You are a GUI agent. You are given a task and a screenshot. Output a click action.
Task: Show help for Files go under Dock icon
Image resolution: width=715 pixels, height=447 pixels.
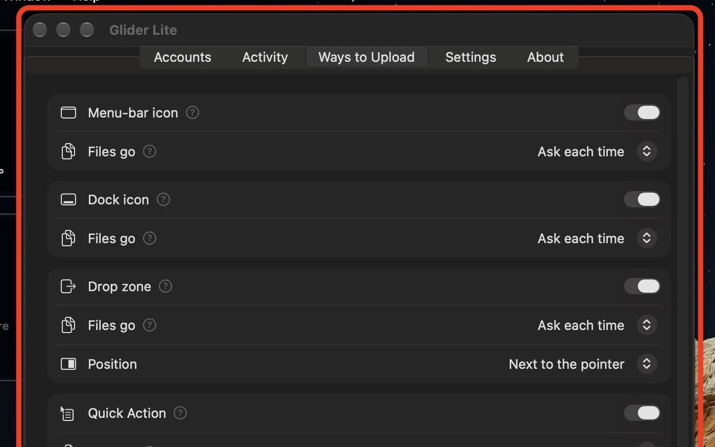point(150,238)
